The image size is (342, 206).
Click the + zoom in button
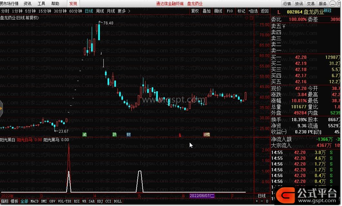[x=257, y=201]
